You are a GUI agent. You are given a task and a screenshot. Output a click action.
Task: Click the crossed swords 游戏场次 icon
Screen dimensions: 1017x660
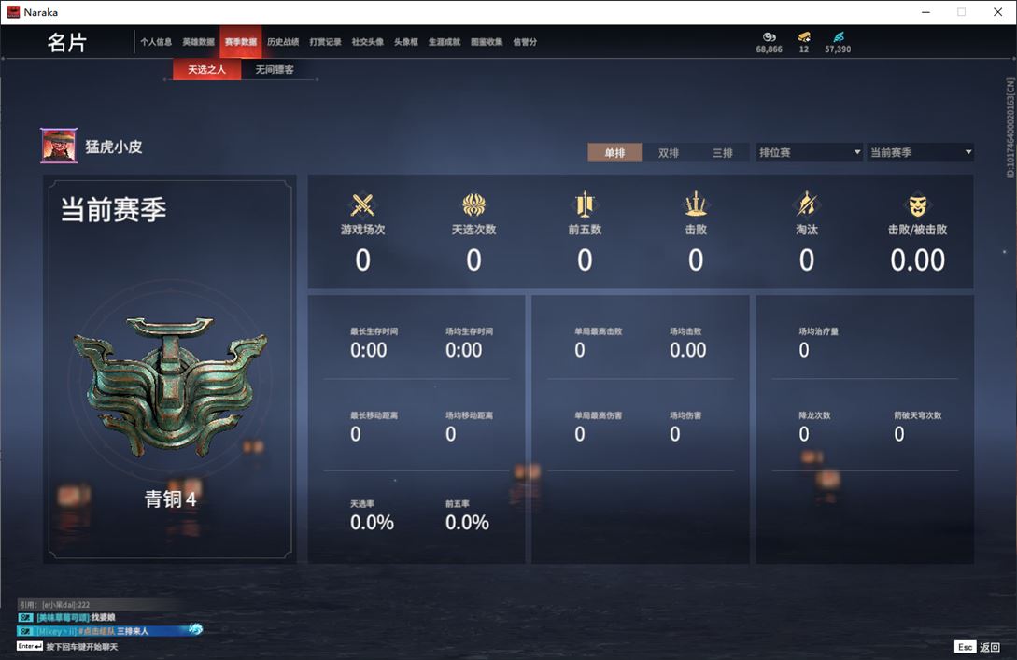coord(362,204)
